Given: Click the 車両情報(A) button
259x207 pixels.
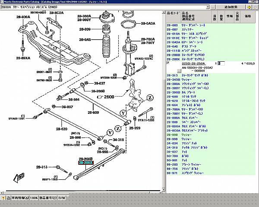Looking at the screenshot, I should pyautogui.click(x=20, y=198).
